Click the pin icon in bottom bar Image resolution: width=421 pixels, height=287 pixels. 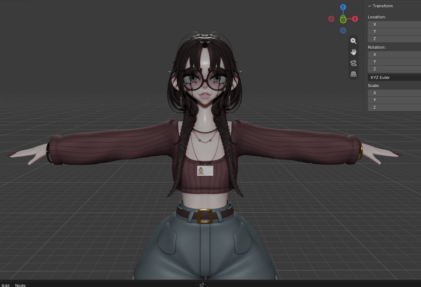202,285
